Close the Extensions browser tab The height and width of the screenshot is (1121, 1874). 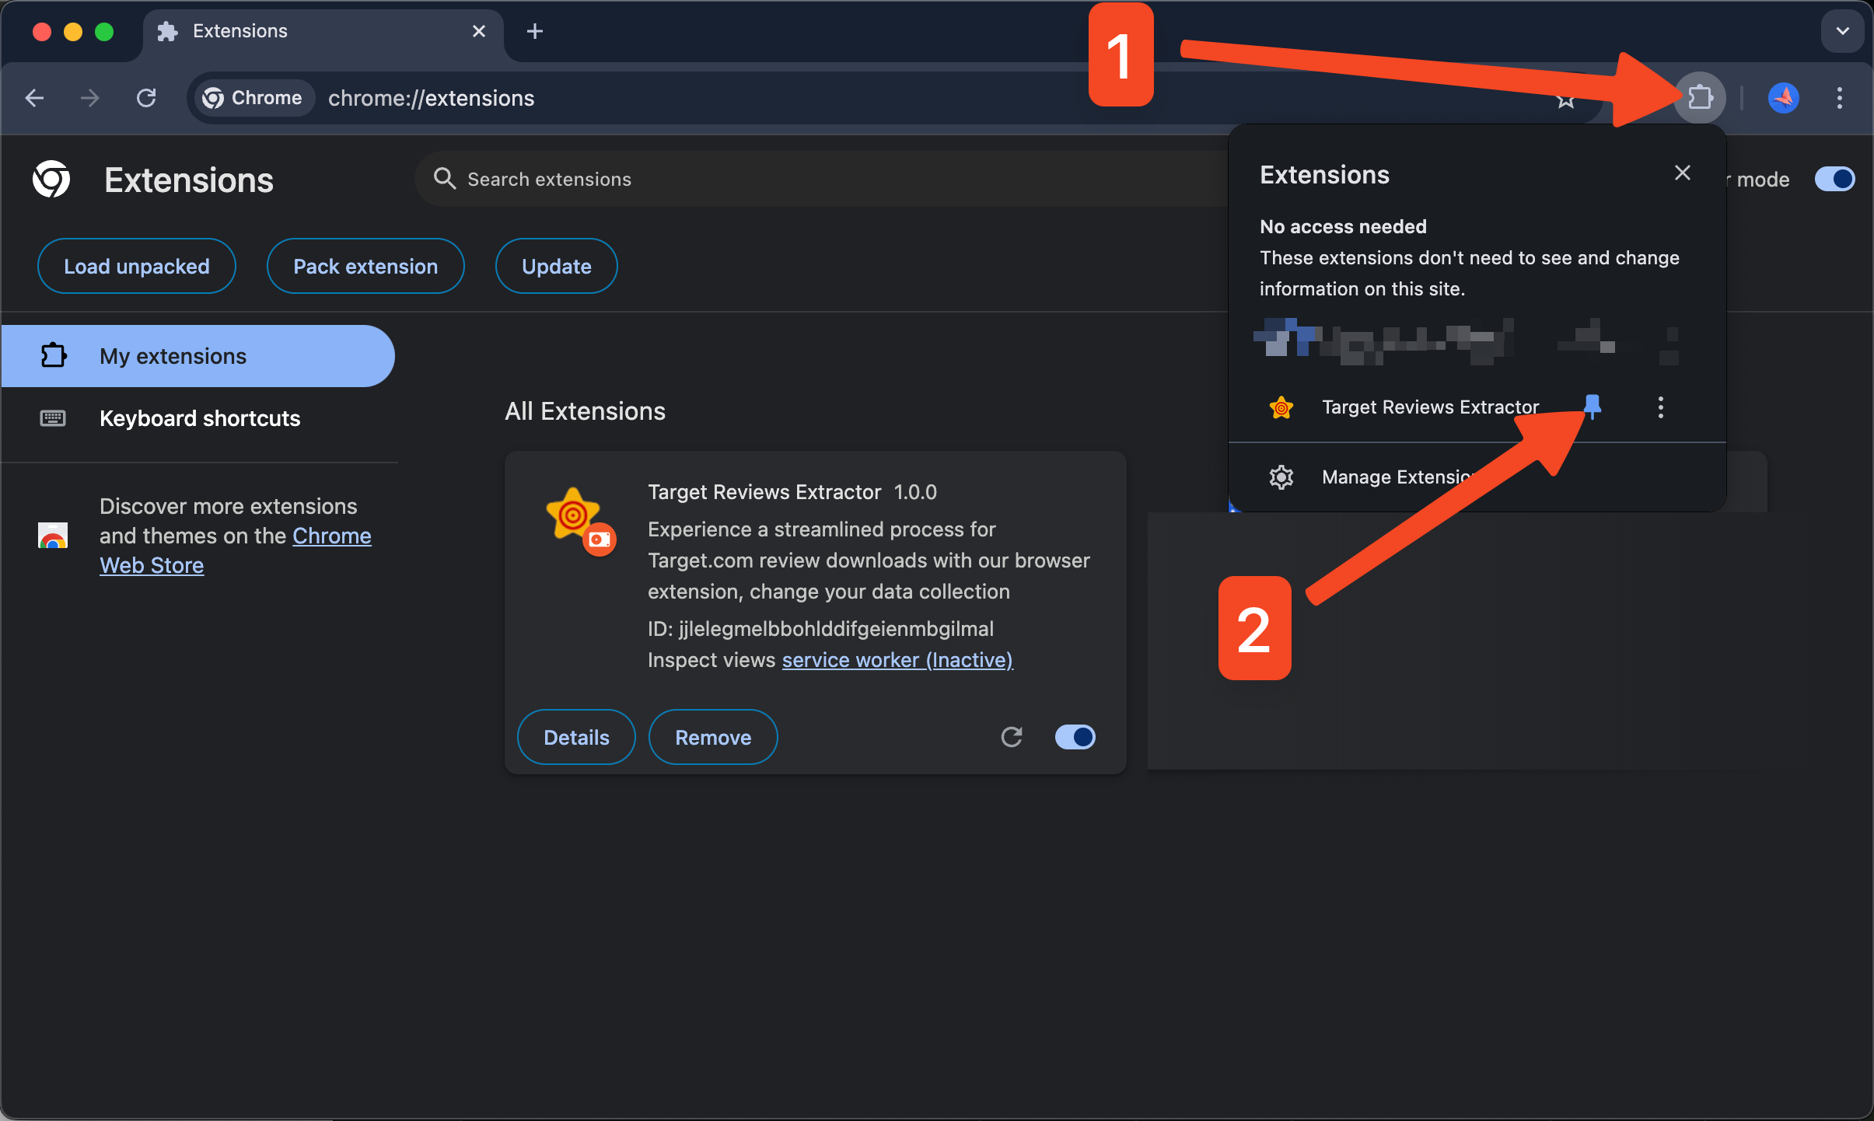(479, 31)
